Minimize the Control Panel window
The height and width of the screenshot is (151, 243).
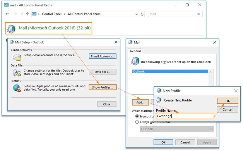175,5
